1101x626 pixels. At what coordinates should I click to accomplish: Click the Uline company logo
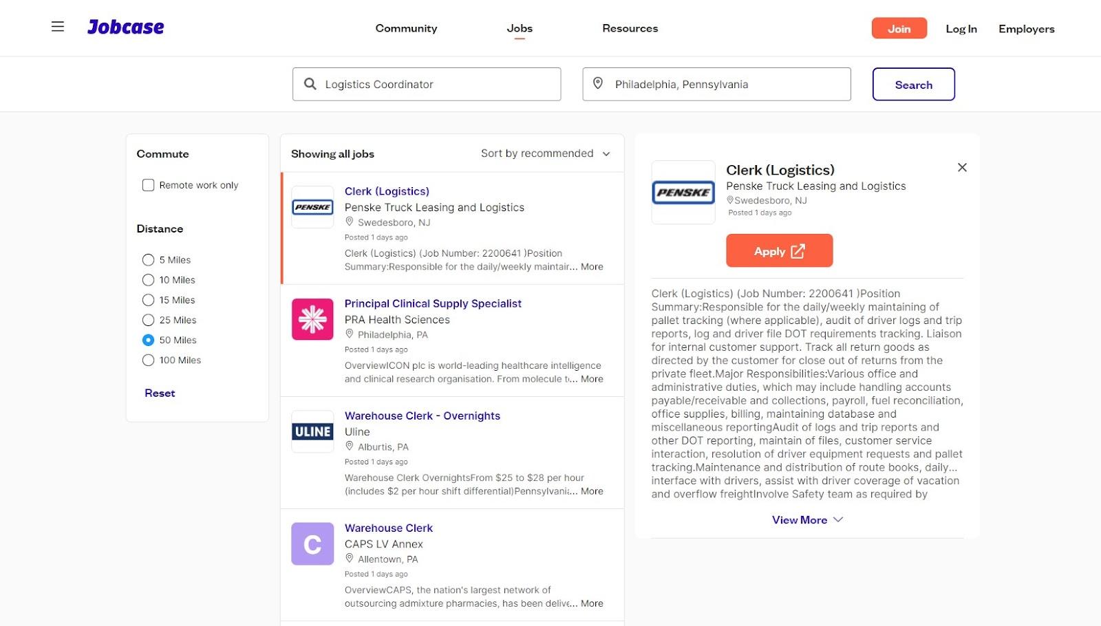(312, 431)
